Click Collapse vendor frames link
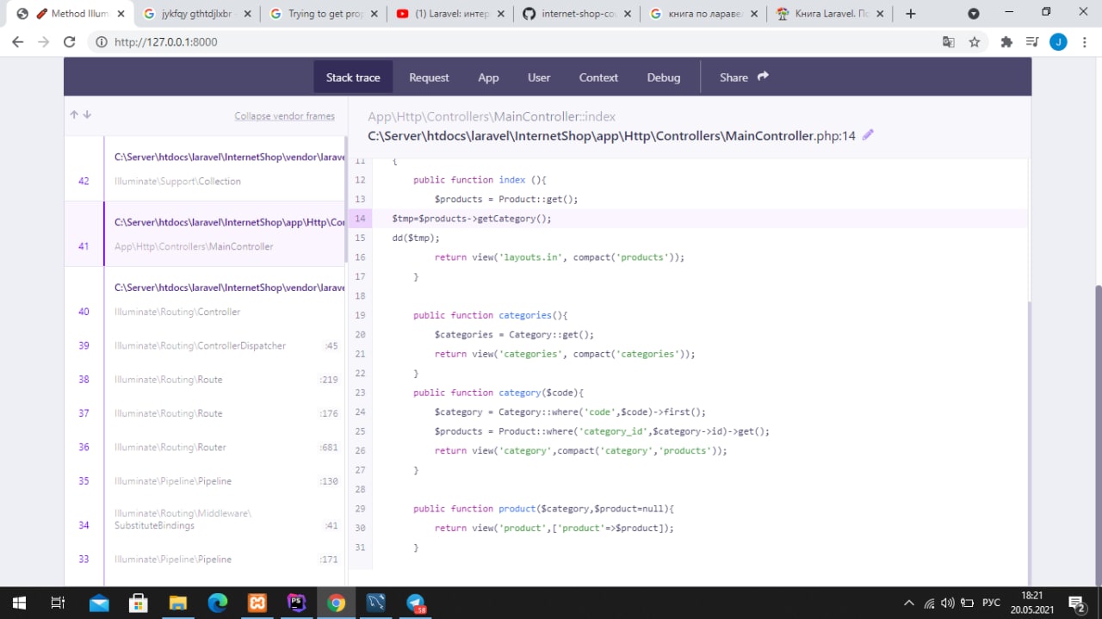The width and height of the screenshot is (1102, 619). (x=284, y=116)
